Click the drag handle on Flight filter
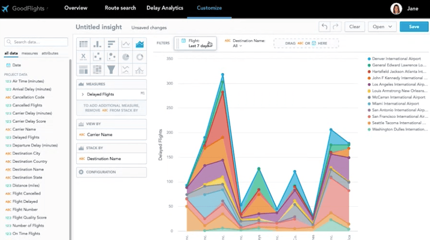 [x=178, y=43]
